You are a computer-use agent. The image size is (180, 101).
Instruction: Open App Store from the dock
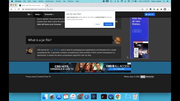(59, 97)
